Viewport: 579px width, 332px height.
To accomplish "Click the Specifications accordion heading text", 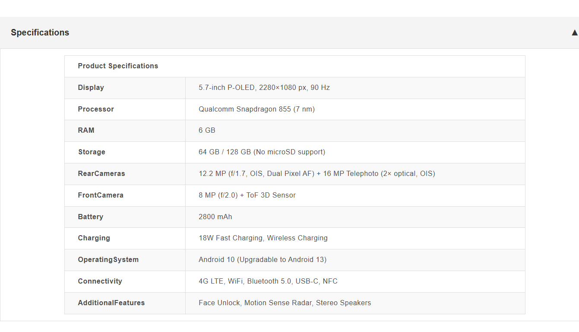I will [x=40, y=33].
